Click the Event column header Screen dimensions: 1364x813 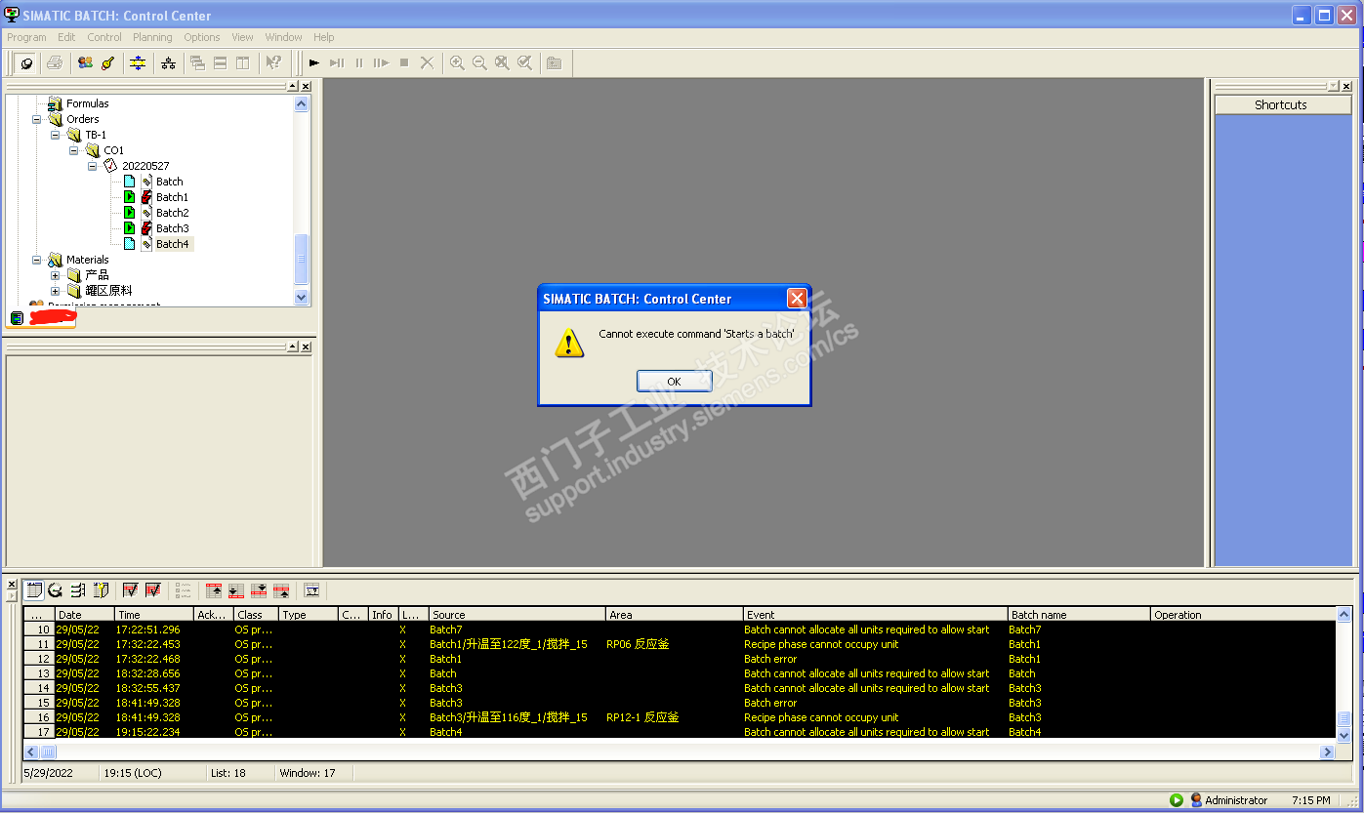click(875, 615)
